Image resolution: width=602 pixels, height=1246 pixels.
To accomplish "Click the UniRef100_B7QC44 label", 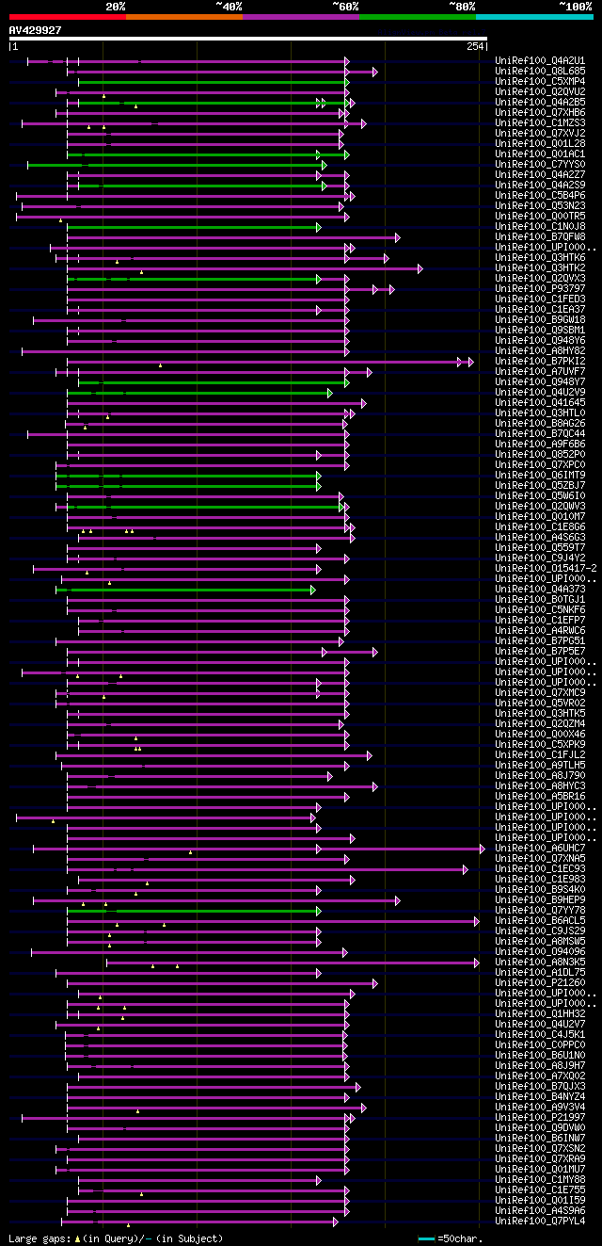I will pos(541,433).
